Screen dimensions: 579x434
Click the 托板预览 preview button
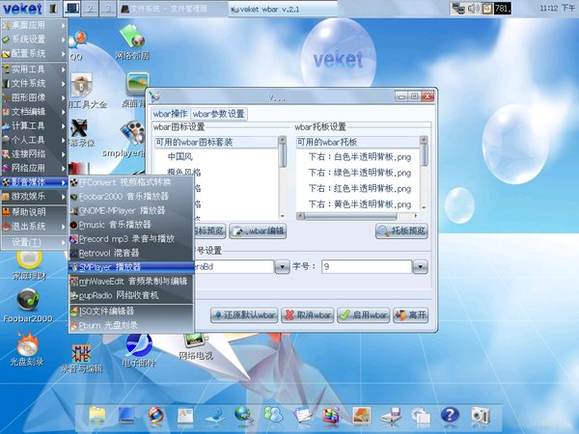pyautogui.click(x=401, y=231)
